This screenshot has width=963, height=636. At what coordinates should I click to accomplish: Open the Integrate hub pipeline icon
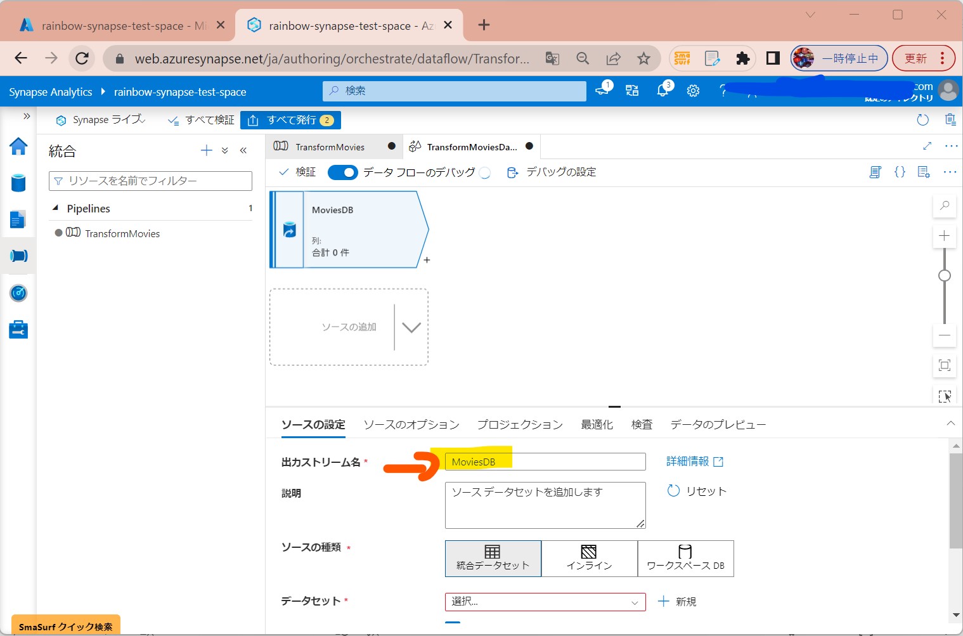coord(18,256)
